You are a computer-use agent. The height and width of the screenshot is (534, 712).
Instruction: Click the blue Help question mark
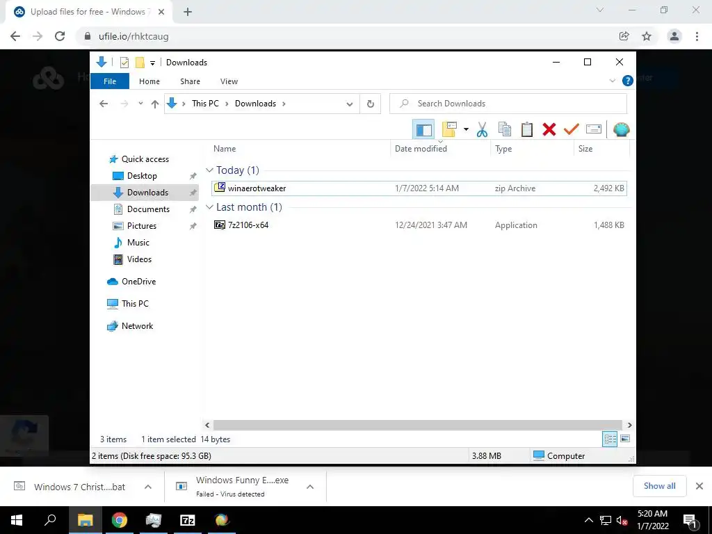pos(628,81)
